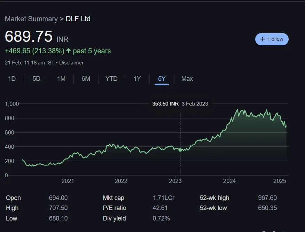Select the 5Y range tab

click(162, 79)
